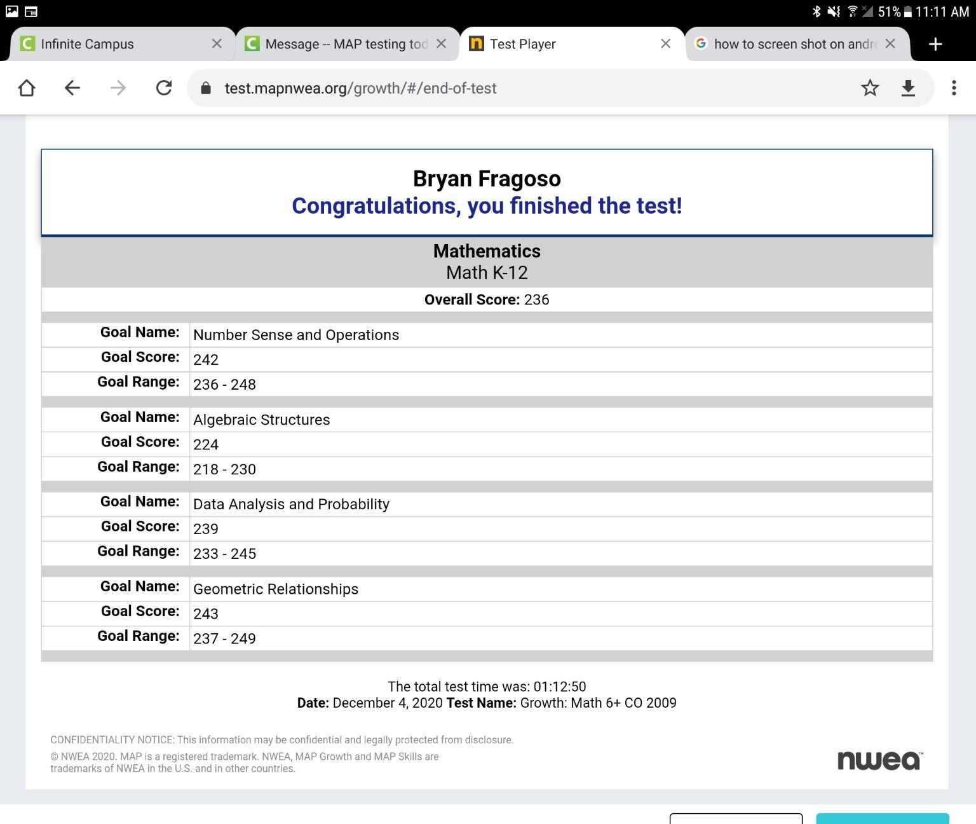976x824 pixels.
Task: Select the Test Player tab
Action: pyautogui.click(x=572, y=44)
